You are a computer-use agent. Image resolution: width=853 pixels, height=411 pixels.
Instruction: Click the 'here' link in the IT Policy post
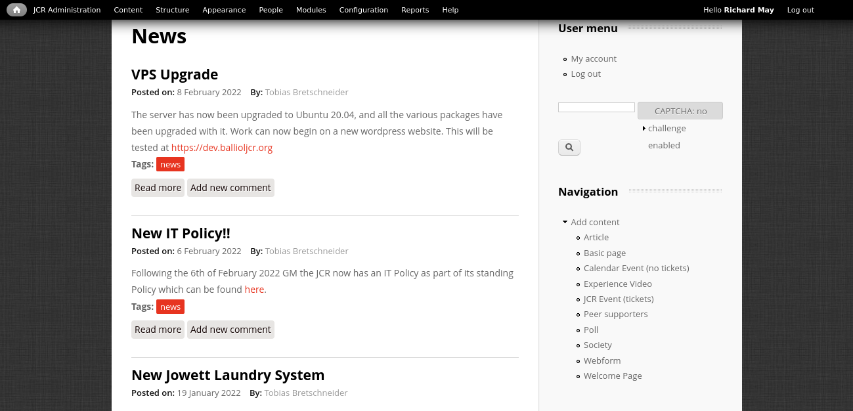(254, 289)
